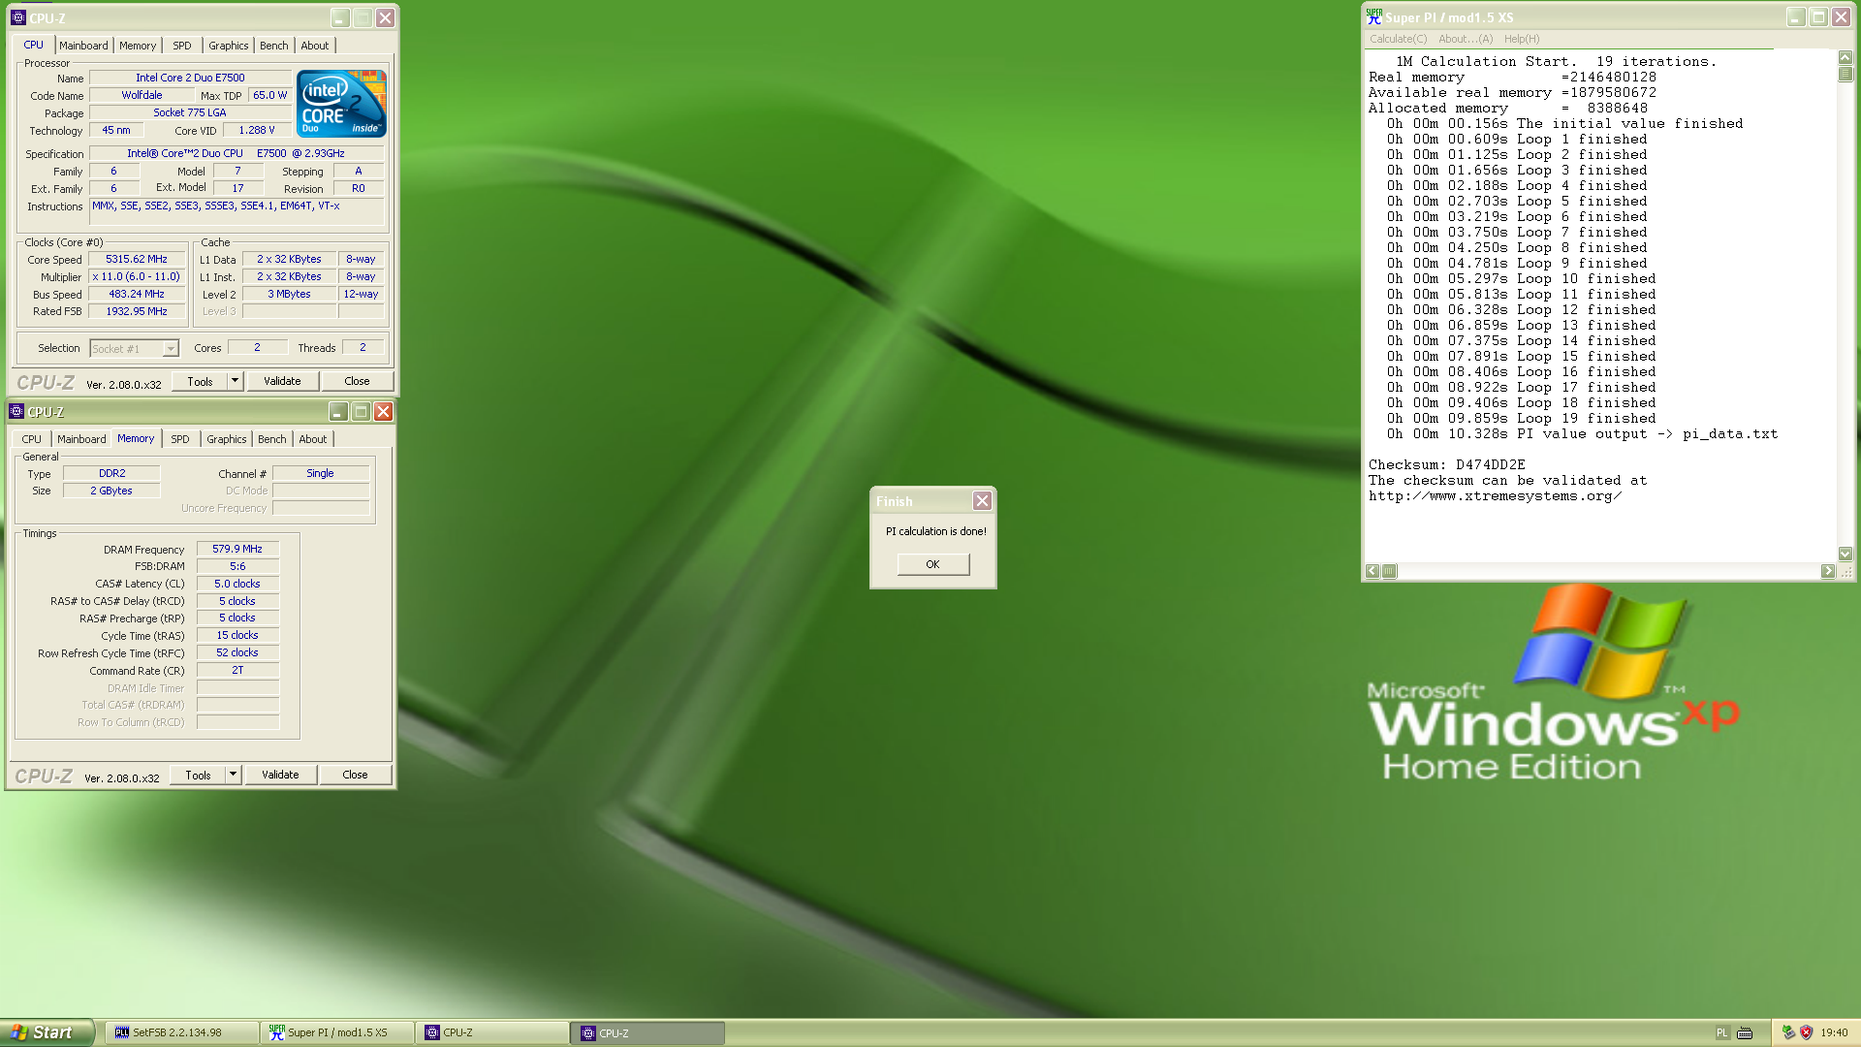Open Tools dropdown arrow in top CPU-Z
Viewport: 1861px width, 1047px height.
235,381
